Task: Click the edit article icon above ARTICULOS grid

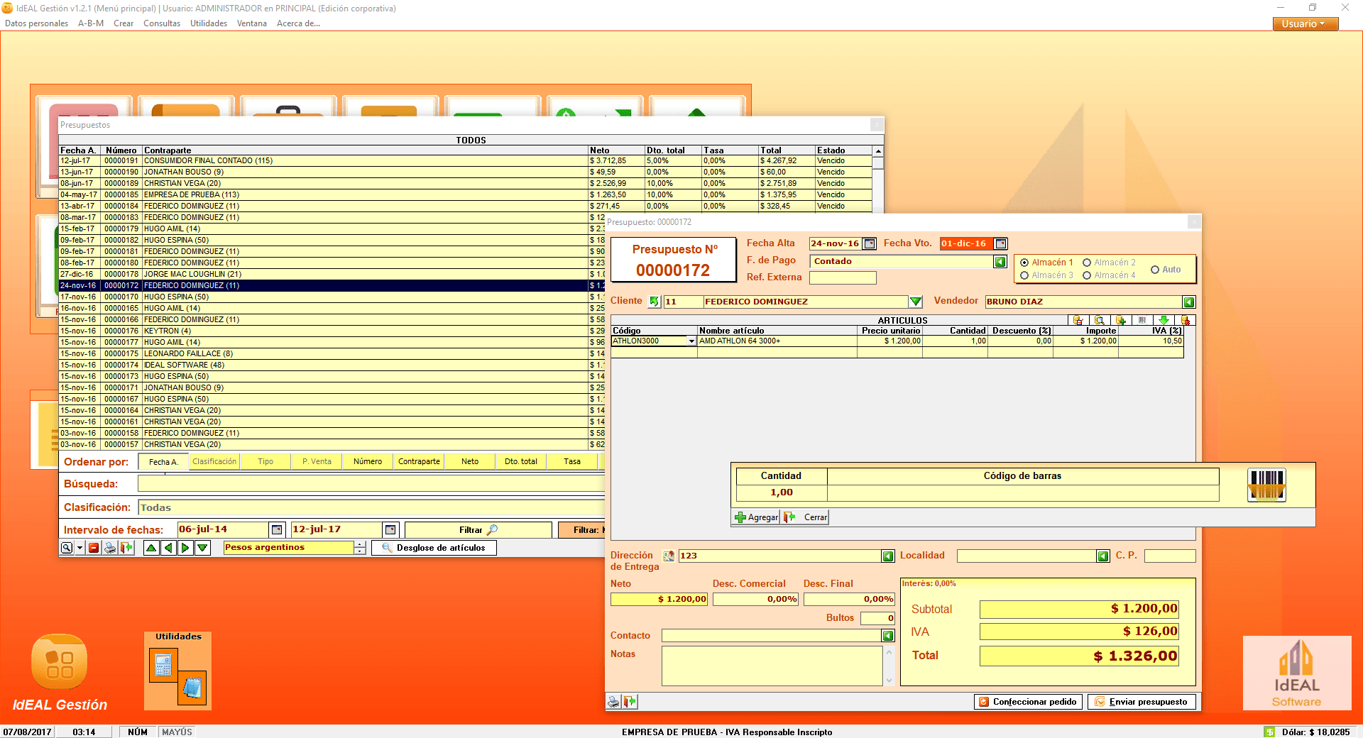Action: 1078,320
